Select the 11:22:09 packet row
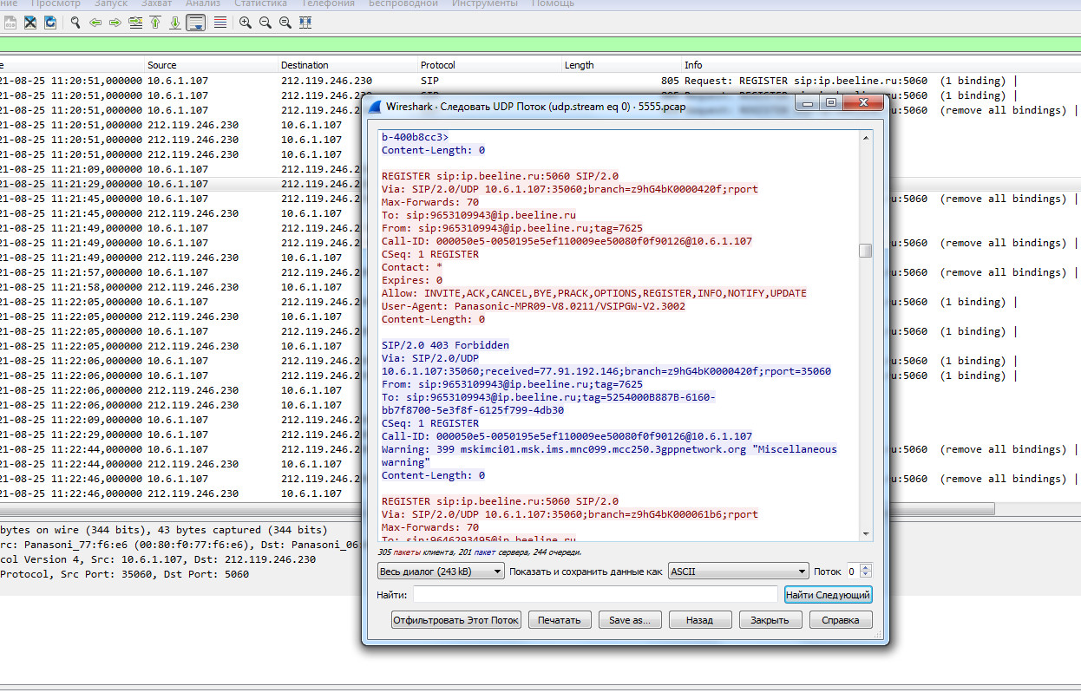This screenshot has height=699, width=1081. [x=179, y=420]
